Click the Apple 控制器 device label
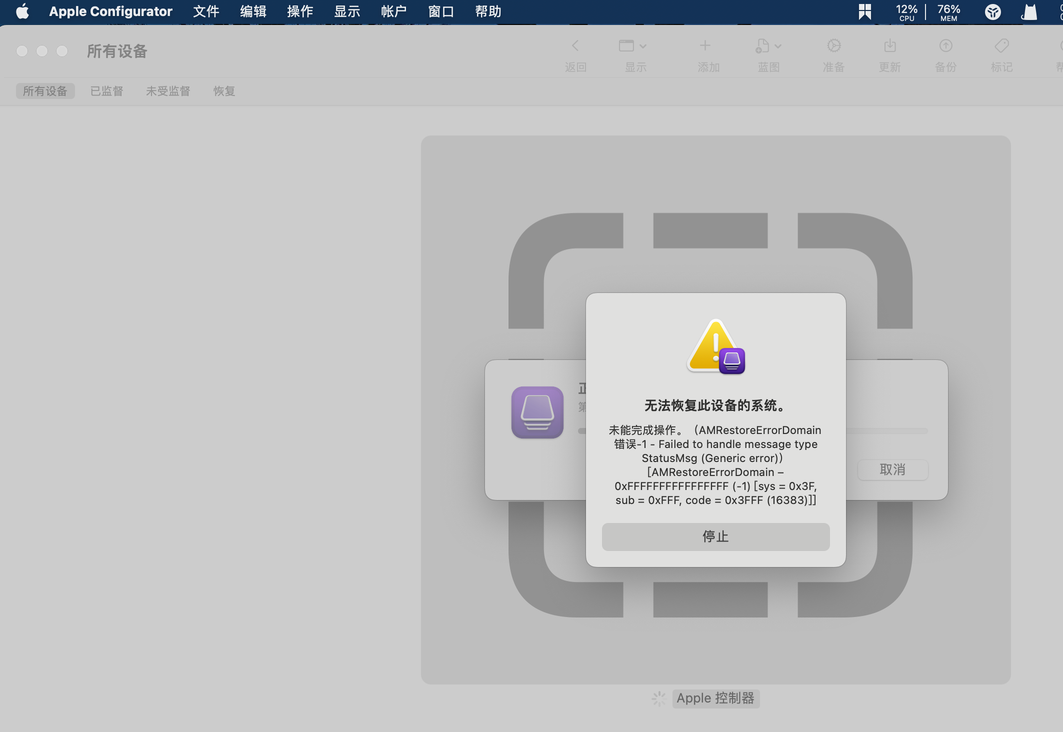The image size is (1063, 732). tap(715, 698)
